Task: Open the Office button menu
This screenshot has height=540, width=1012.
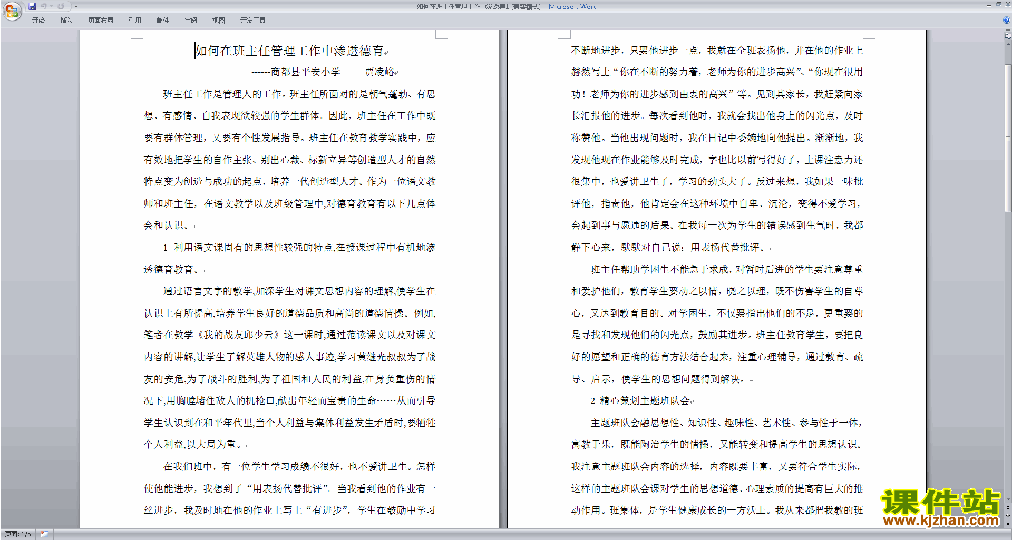Action: [x=12, y=11]
